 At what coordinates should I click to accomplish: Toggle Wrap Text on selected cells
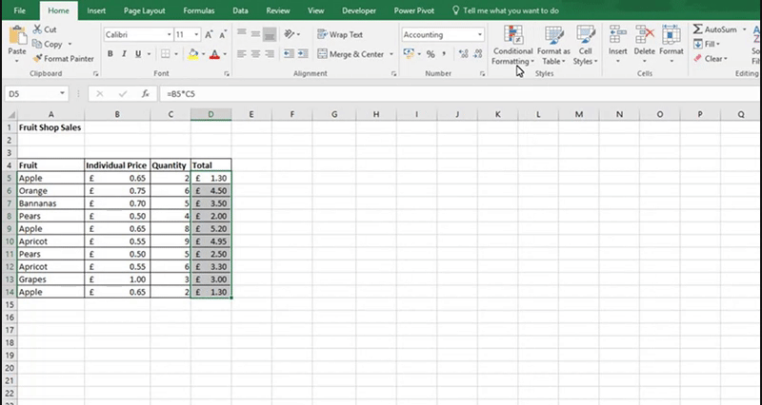click(x=339, y=34)
